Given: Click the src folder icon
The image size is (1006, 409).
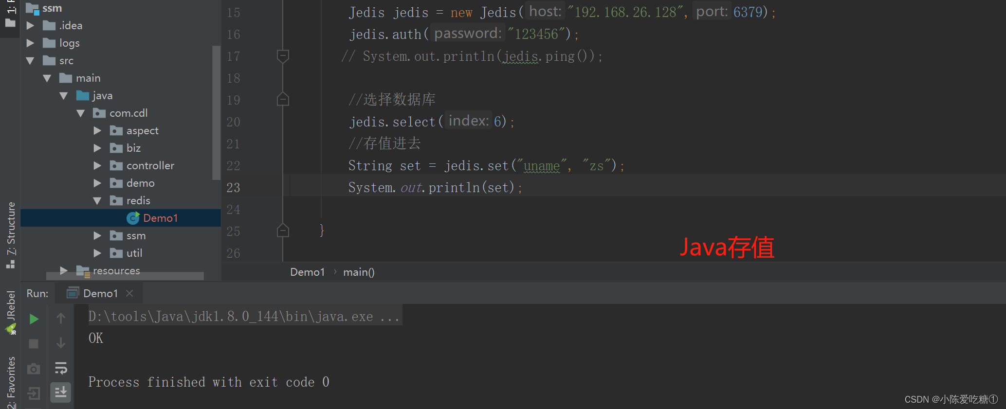Looking at the screenshot, I should [49, 60].
